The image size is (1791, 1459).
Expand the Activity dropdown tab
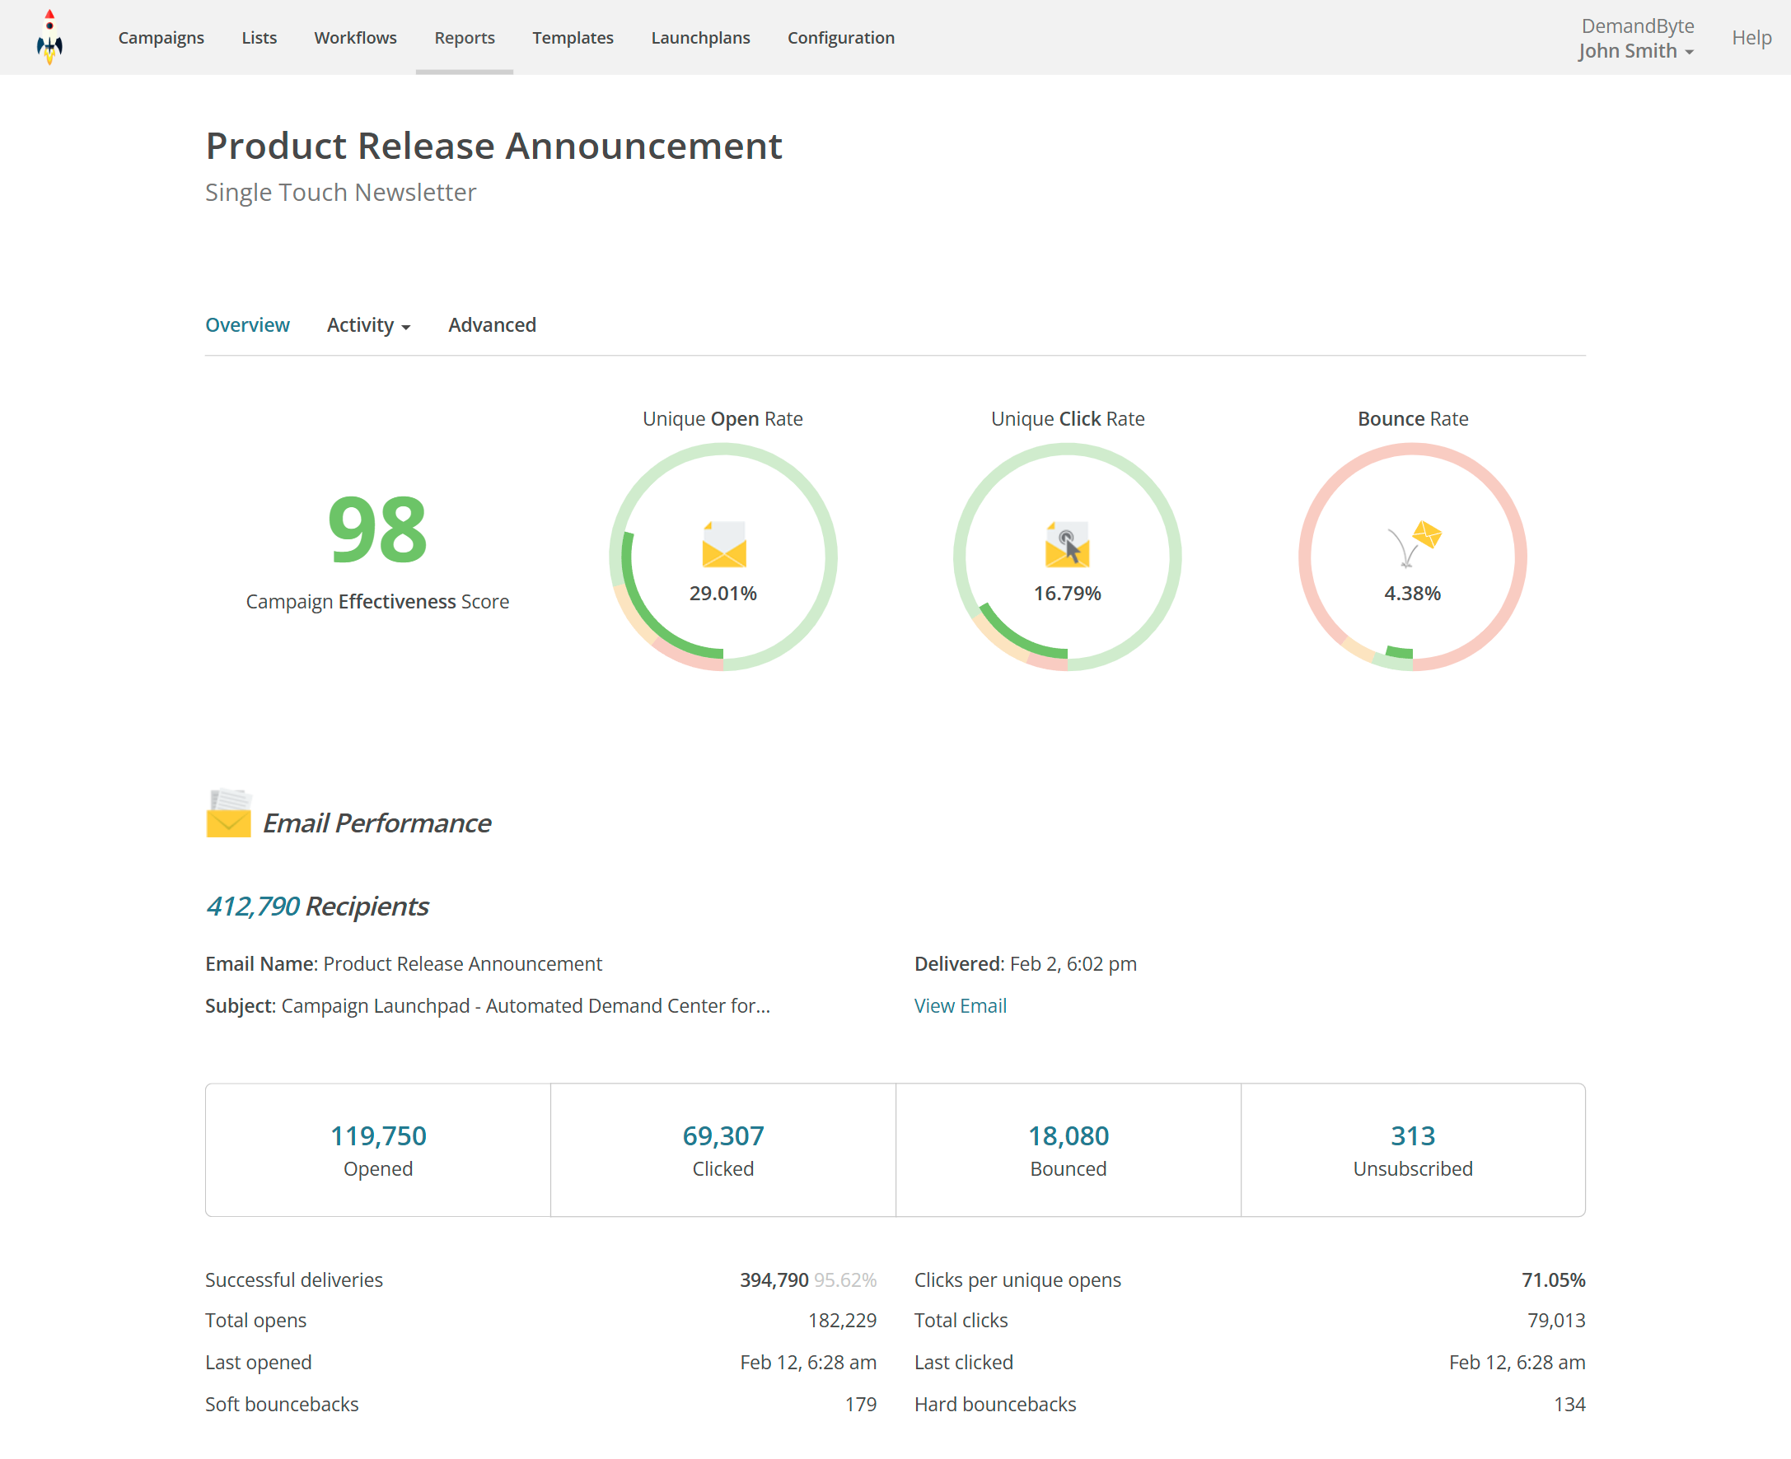point(367,325)
